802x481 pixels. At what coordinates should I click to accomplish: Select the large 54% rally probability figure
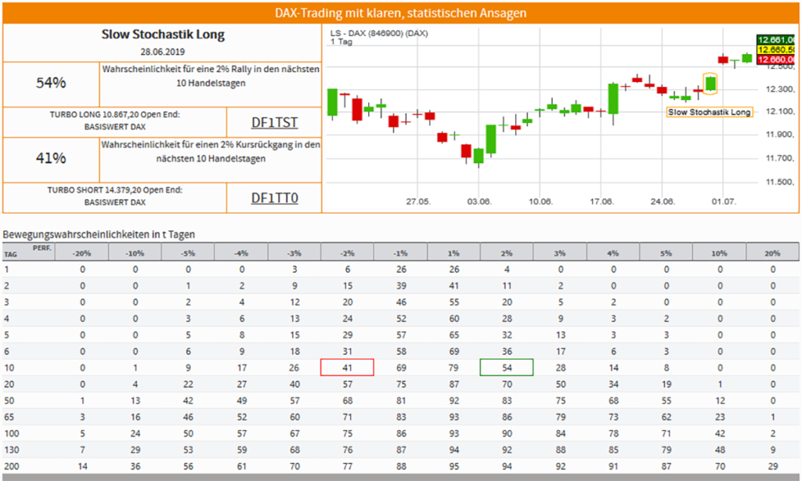(51, 83)
